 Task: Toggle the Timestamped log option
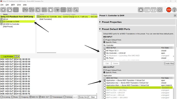[x=51, y=97]
